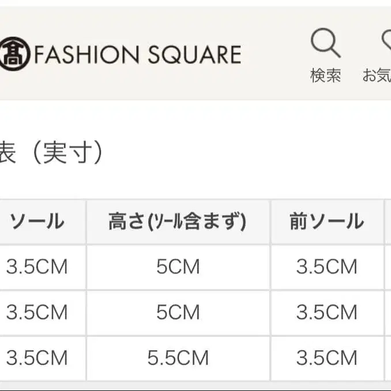
Task: Choose third row ソール 3.5CM cell
Action: pyautogui.click(x=37, y=358)
